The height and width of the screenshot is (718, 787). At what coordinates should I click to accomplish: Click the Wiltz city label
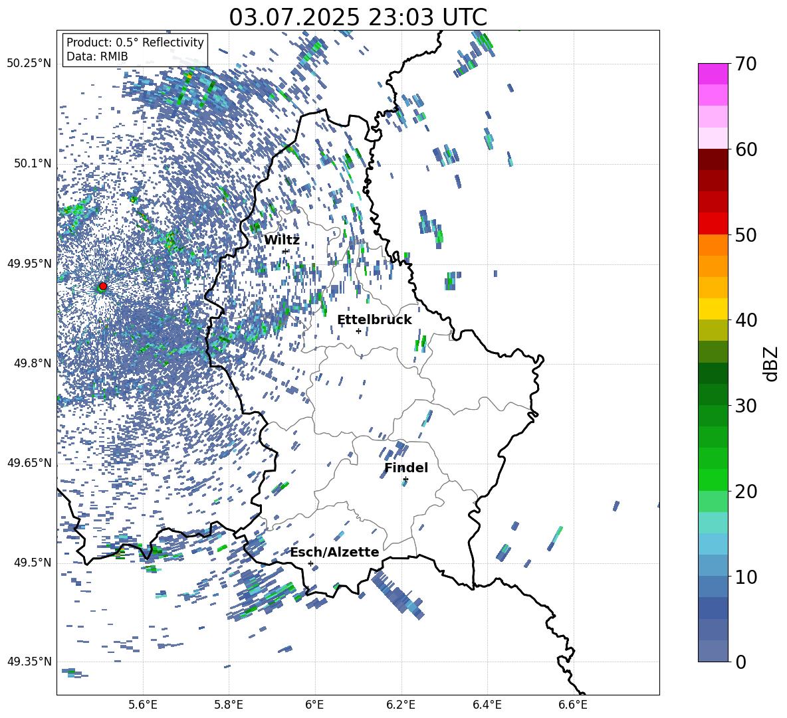pyautogui.click(x=282, y=240)
